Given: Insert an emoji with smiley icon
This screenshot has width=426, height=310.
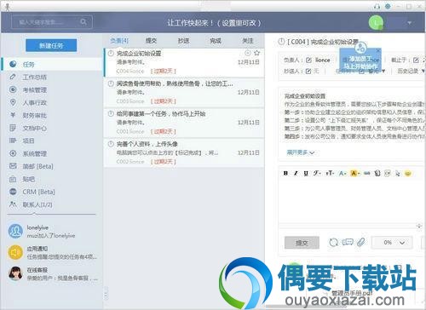Looking at the screenshot, I should click(x=408, y=173).
